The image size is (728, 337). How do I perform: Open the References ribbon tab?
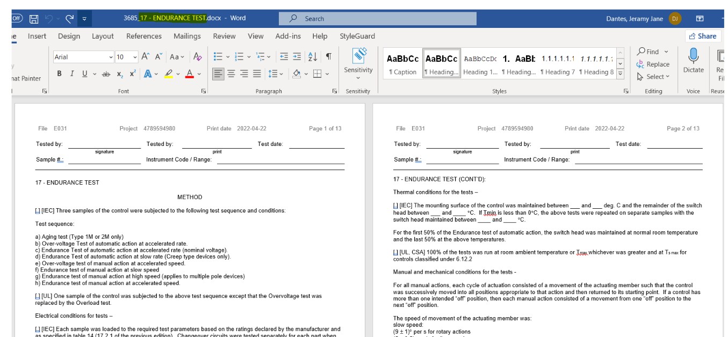(x=144, y=36)
